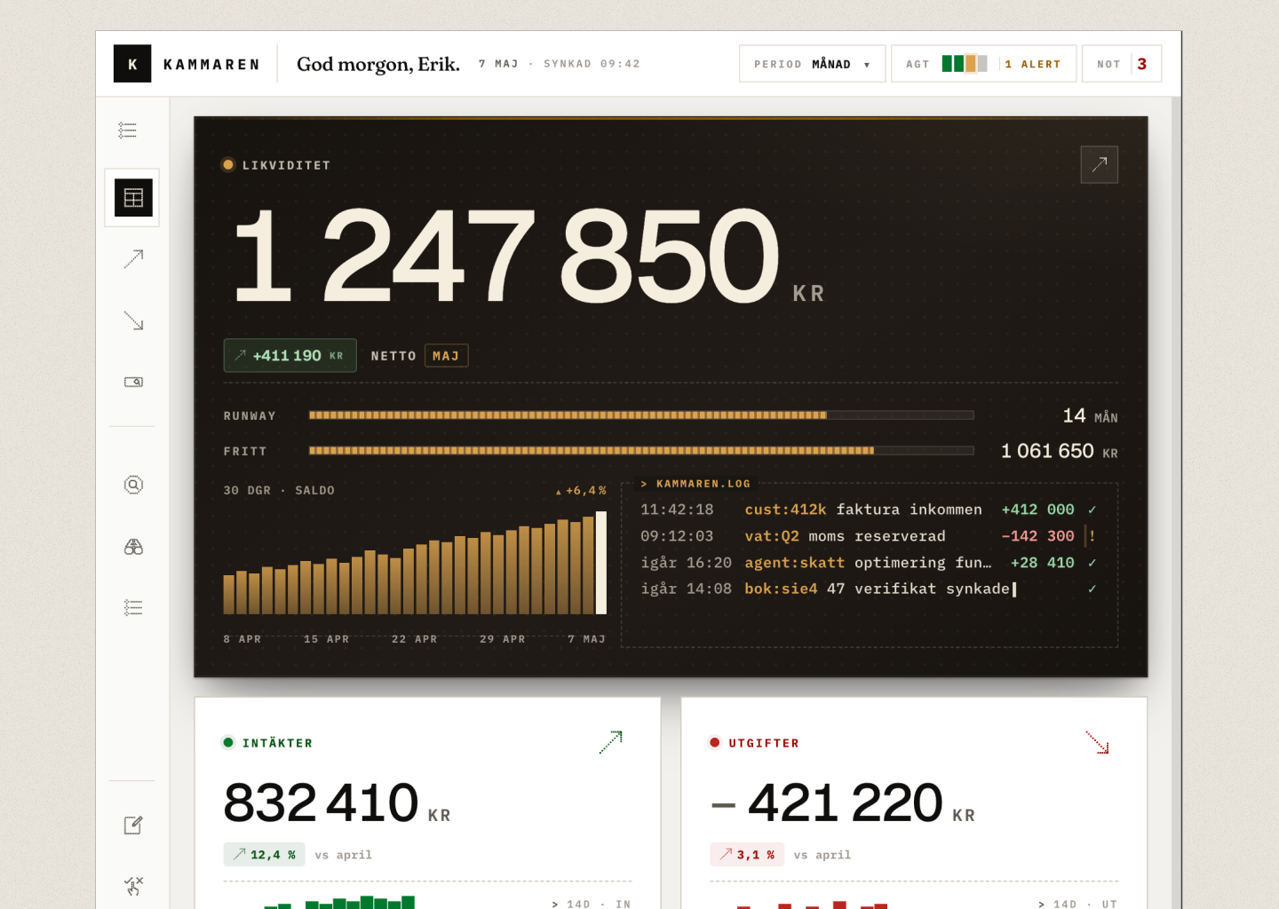Screen dimensions: 1279x909
Task: Click the 12,4 % income change badge
Action: (265, 854)
